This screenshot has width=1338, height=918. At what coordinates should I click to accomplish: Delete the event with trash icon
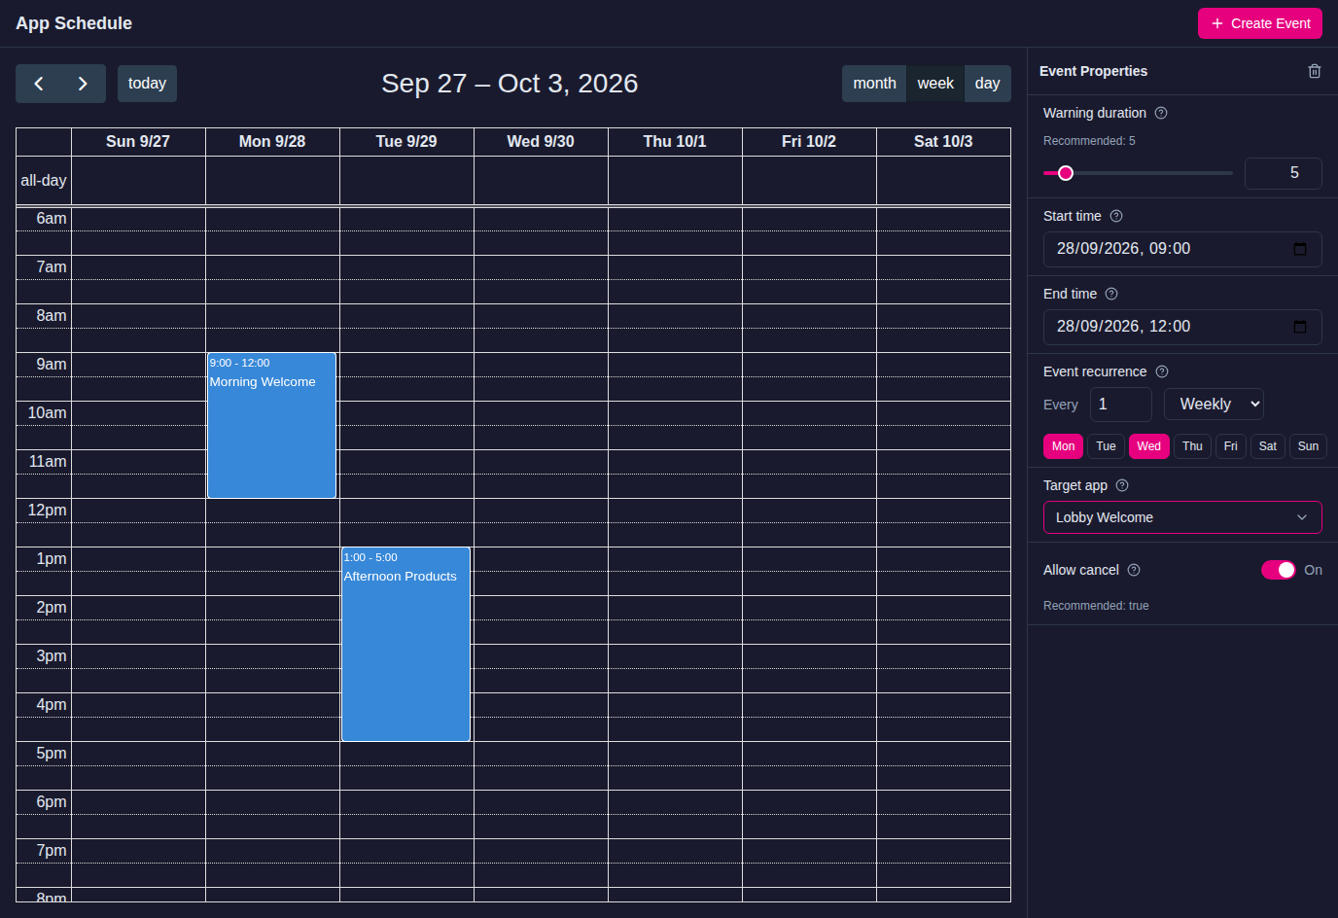pos(1315,71)
